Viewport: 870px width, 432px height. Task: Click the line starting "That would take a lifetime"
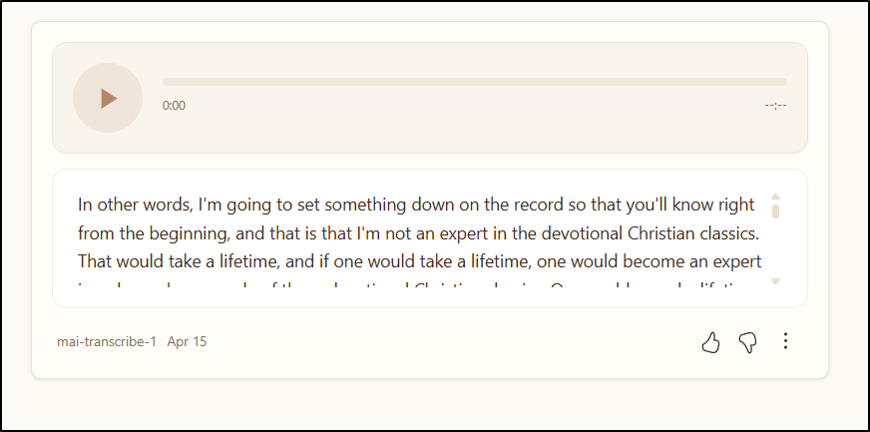(419, 262)
